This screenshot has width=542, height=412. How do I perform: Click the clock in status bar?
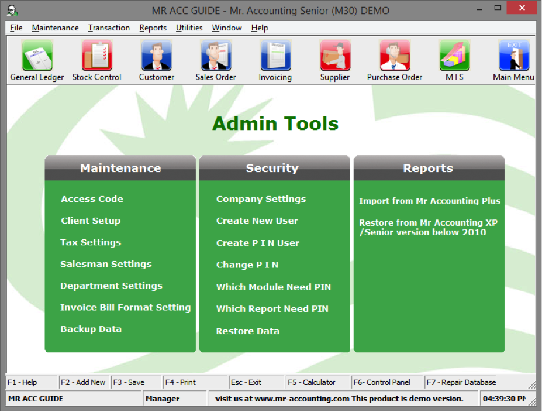(504, 399)
